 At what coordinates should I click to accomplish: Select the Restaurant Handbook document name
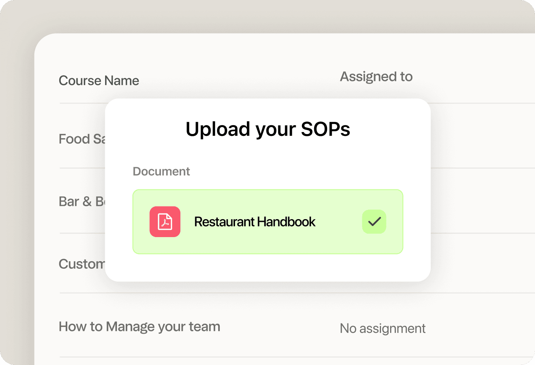tap(255, 222)
